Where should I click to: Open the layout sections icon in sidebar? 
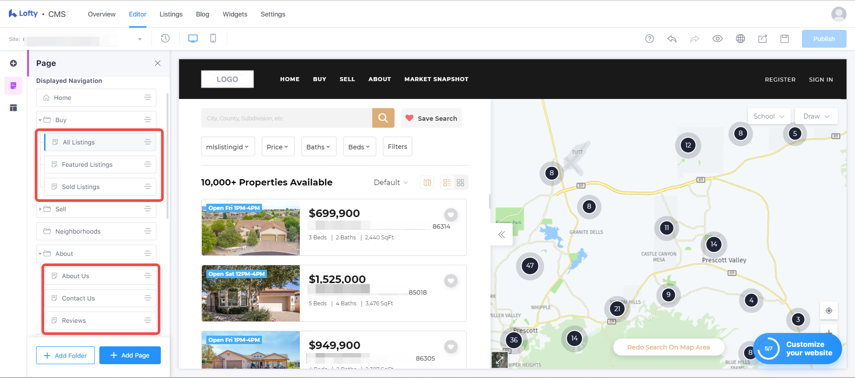pyautogui.click(x=13, y=108)
